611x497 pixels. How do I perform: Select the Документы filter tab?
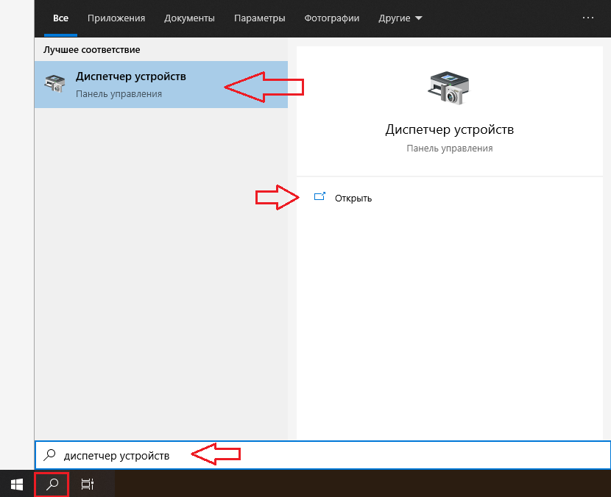pyautogui.click(x=189, y=18)
